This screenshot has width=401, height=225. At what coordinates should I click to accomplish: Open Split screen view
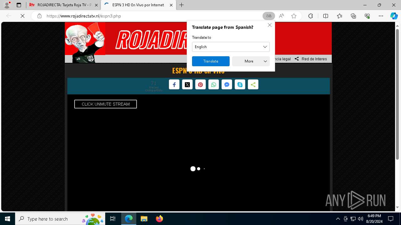(325, 16)
